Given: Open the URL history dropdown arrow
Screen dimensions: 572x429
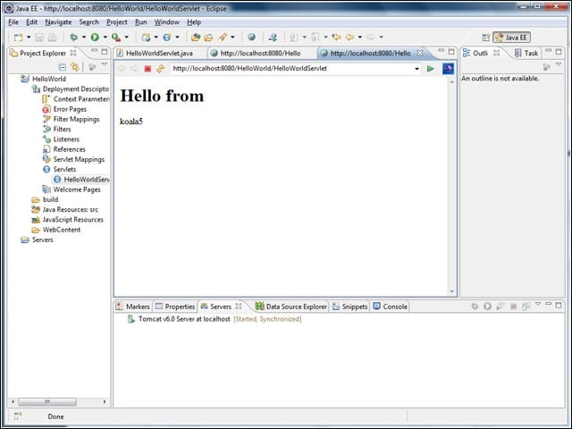Looking at the screenshot, I should (x=416, y=69).
